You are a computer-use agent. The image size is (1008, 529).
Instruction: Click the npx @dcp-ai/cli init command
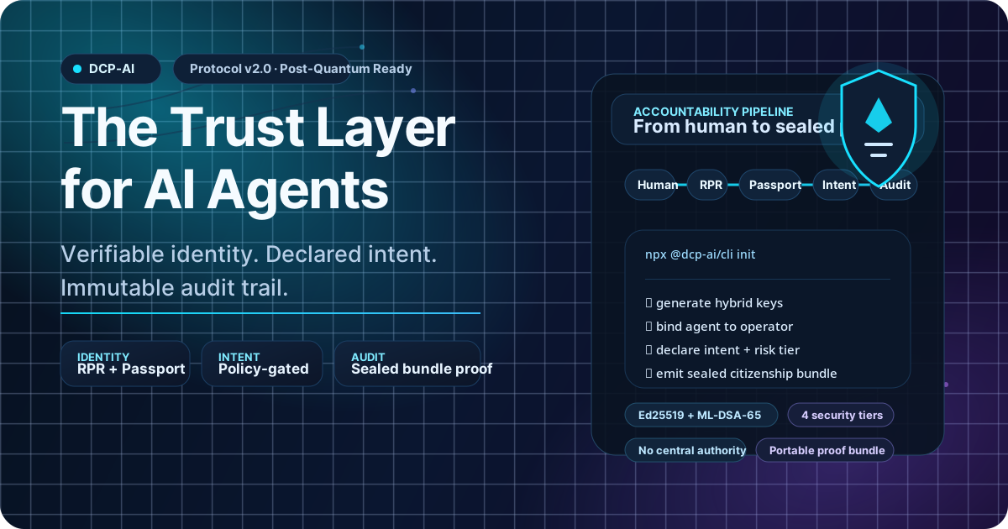(700, 254)
